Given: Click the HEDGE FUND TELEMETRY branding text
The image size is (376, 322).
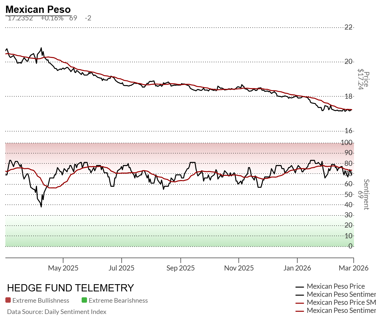Looking at the screenshot, I should coord(70,288).
